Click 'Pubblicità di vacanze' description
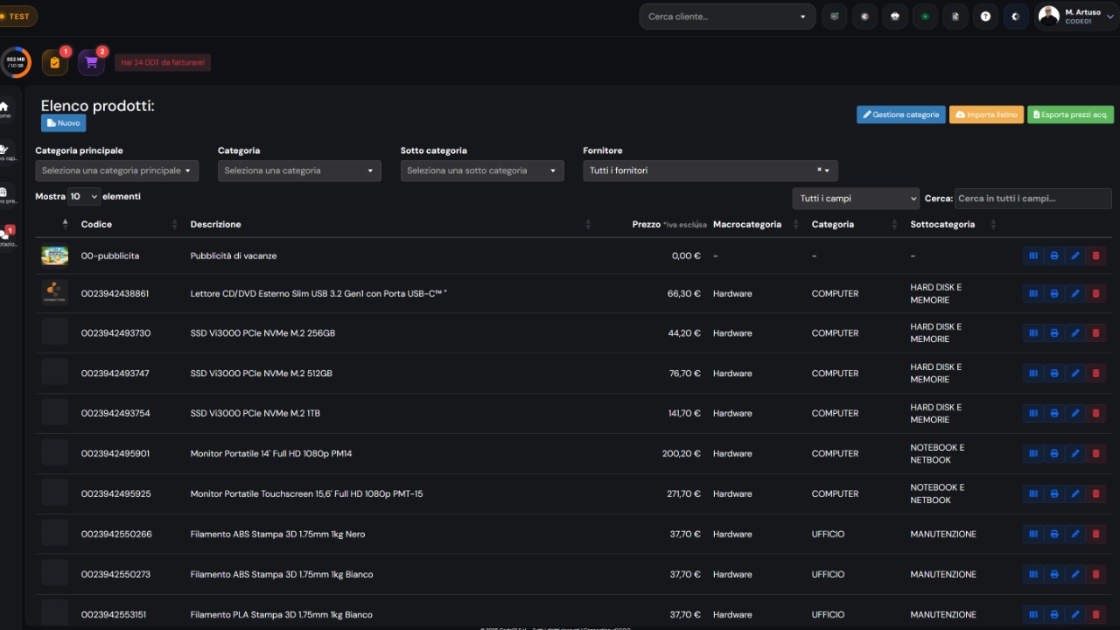 (x=234, y=255)
